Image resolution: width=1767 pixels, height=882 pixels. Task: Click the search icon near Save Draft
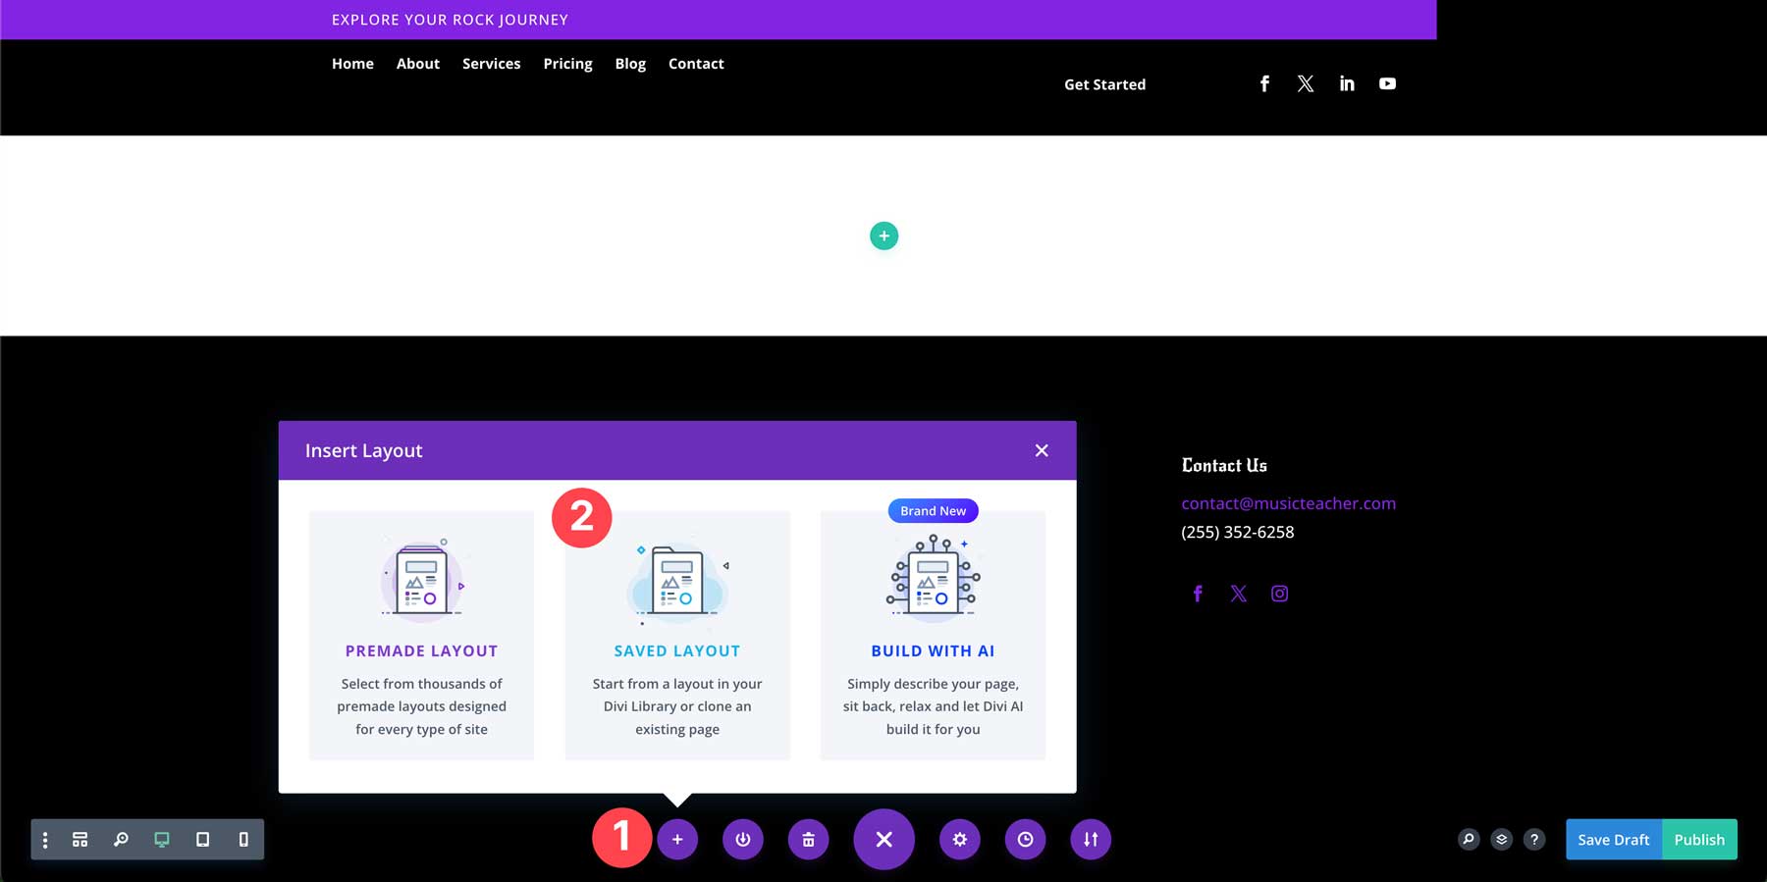click(x=1469, y=839)
